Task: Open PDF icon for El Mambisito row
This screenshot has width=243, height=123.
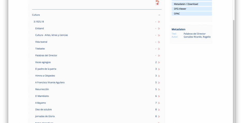Action: 159,96
